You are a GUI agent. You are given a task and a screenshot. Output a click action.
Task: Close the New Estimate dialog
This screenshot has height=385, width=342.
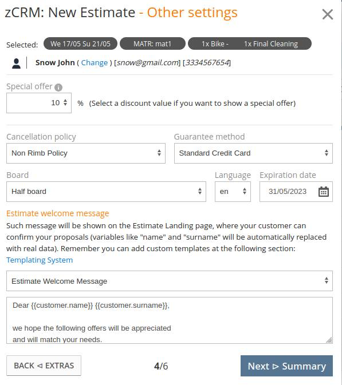(328, 14)
